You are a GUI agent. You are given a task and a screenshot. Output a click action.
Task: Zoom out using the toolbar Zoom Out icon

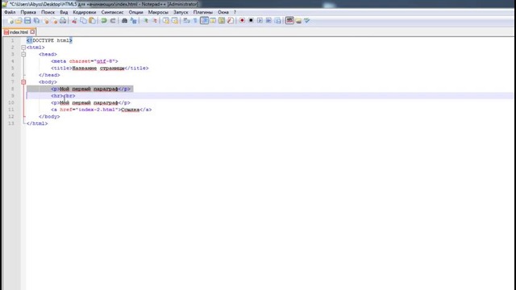click(x=155, y=21)
